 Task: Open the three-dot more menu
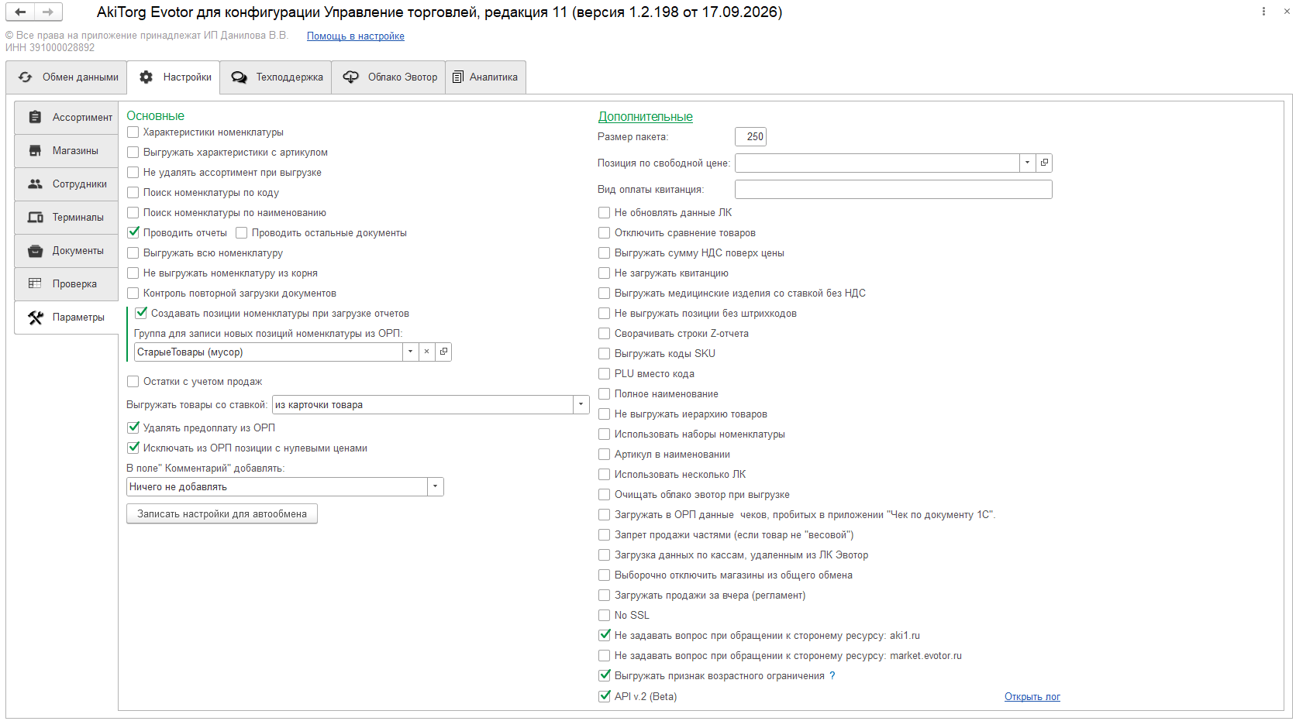(1263, 12)
